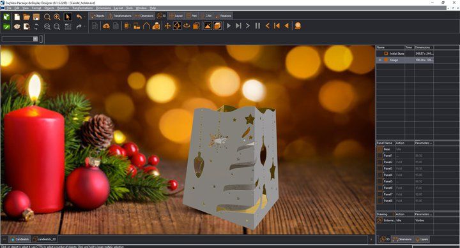460x248 pixels.
Task: Toggle the box beside the Base panel
Action: (380, 149)
